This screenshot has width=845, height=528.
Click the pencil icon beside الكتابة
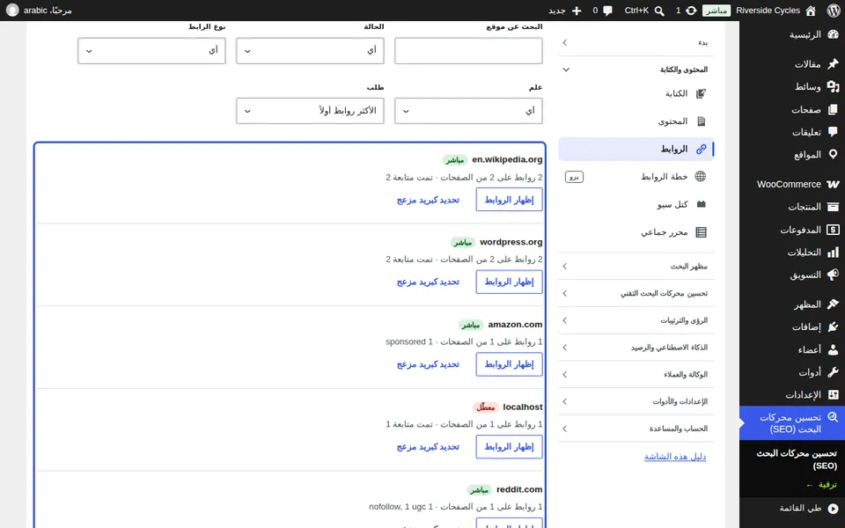pyautogui.click(x=701, y=94)
